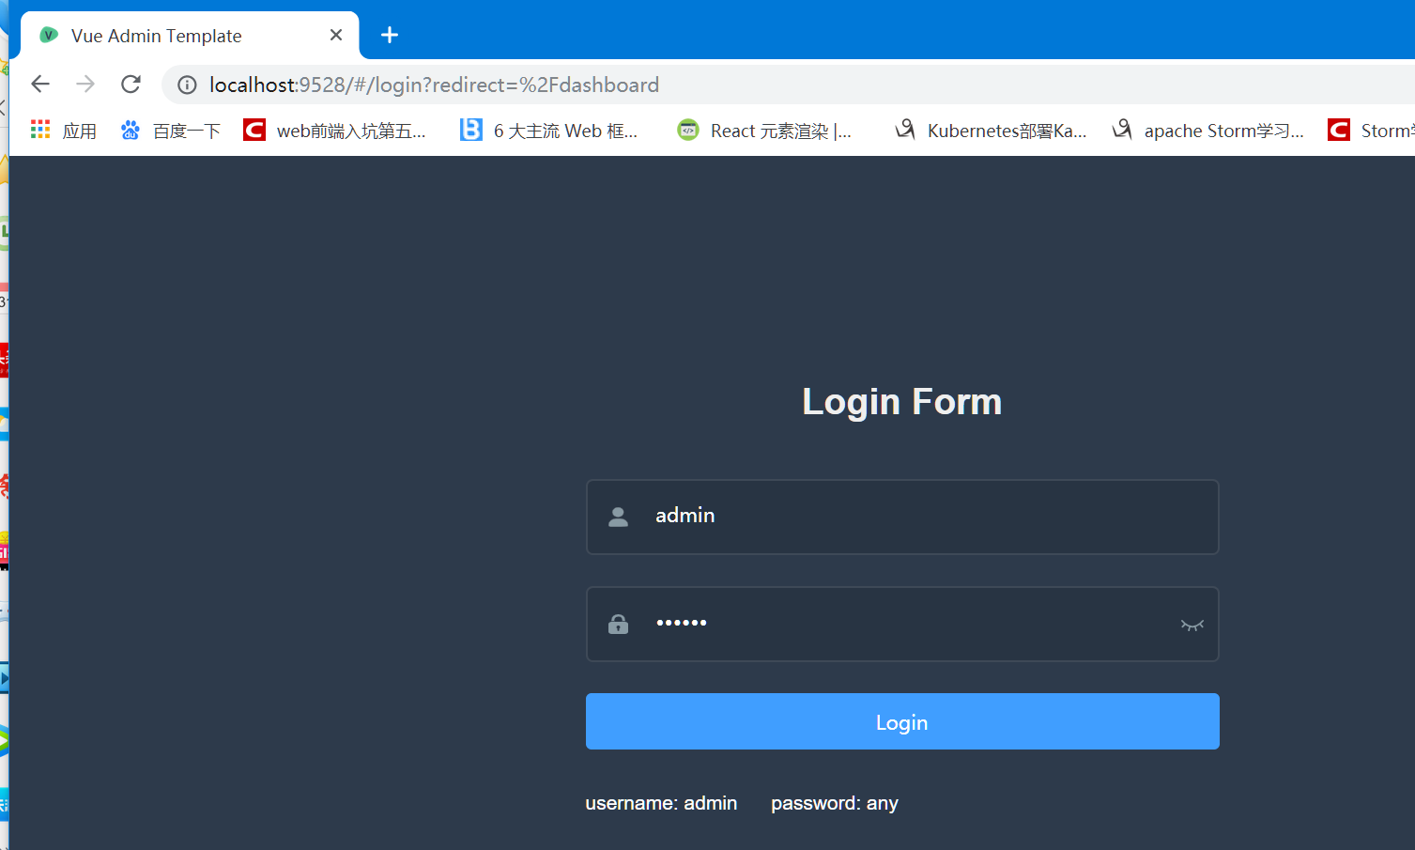Click the address bar URL
The width and height of the screenshot is (1415, 850).
click(x=434, y=85)
